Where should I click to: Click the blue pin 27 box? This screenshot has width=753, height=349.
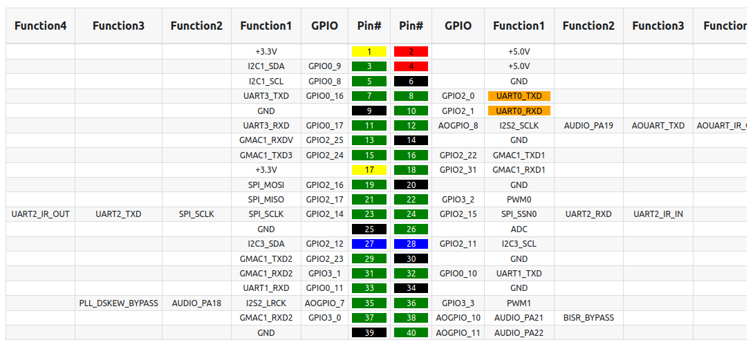pos(369,243)
